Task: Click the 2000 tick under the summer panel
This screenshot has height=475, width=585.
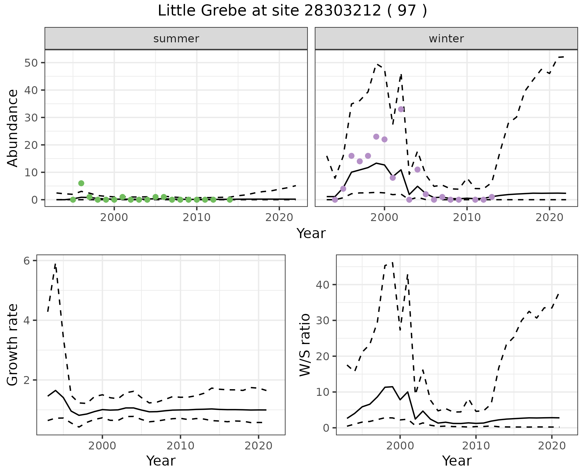Action: coord(114,217)
